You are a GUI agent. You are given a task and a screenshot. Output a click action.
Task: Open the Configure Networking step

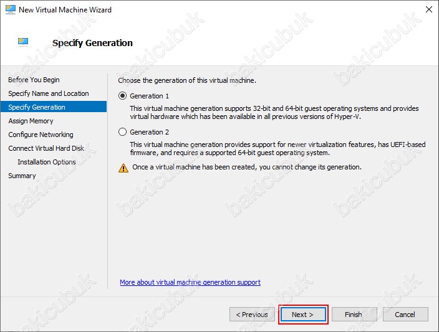41,135
